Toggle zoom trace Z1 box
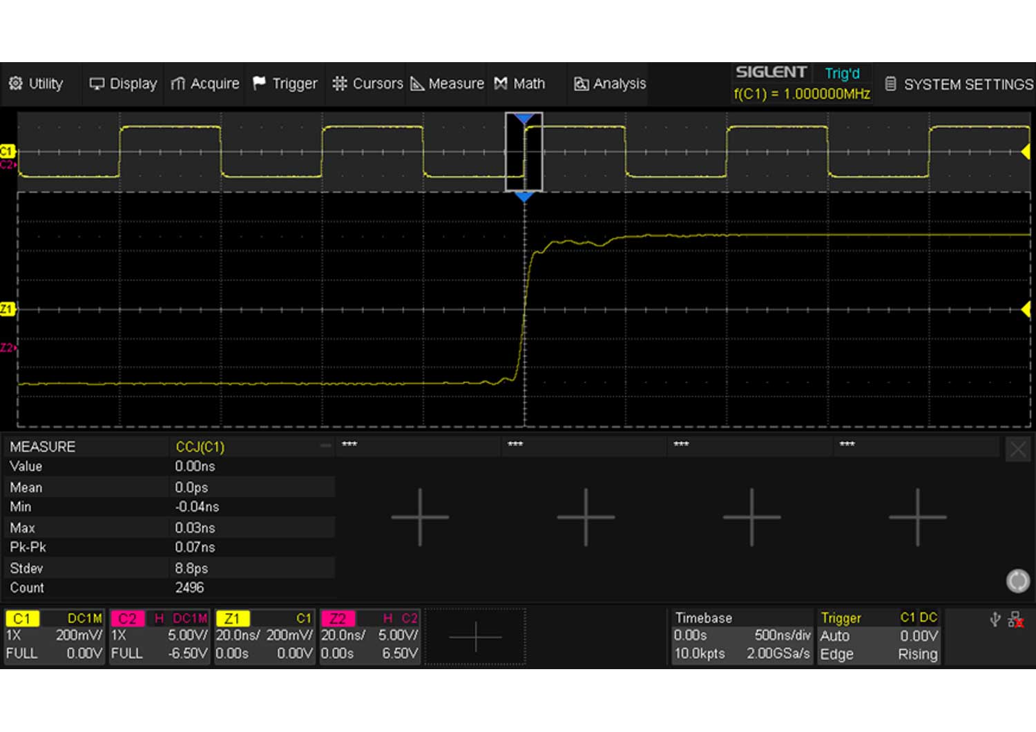1036x732 pixels. point(265,636)
